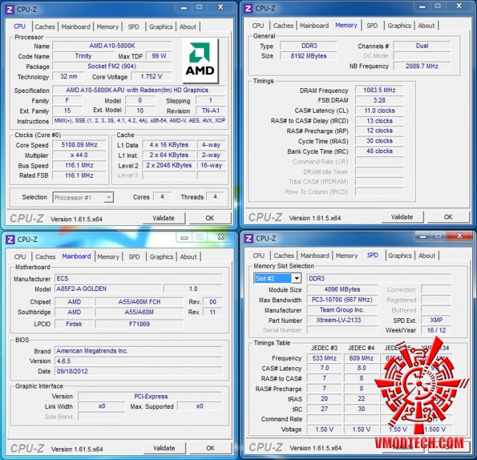This screenshot has width=477, height=460.
Task: Click the Multiplier value x 44.0
Action: [x=79, y=155]
